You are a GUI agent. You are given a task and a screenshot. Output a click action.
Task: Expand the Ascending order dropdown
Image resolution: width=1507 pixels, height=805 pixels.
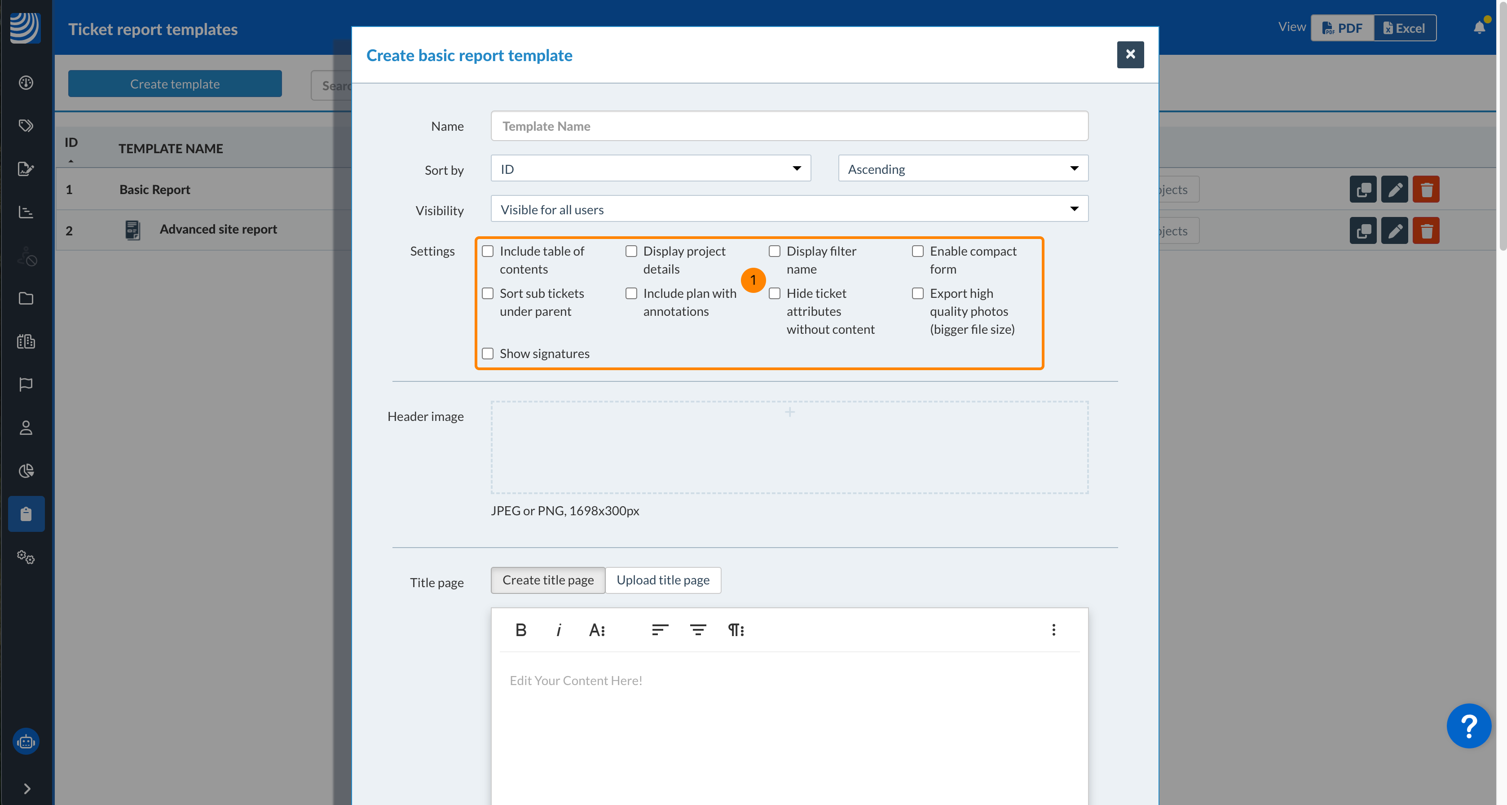point(963,169)
